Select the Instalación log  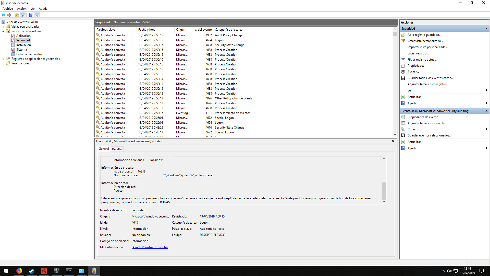tap(23, 45)
